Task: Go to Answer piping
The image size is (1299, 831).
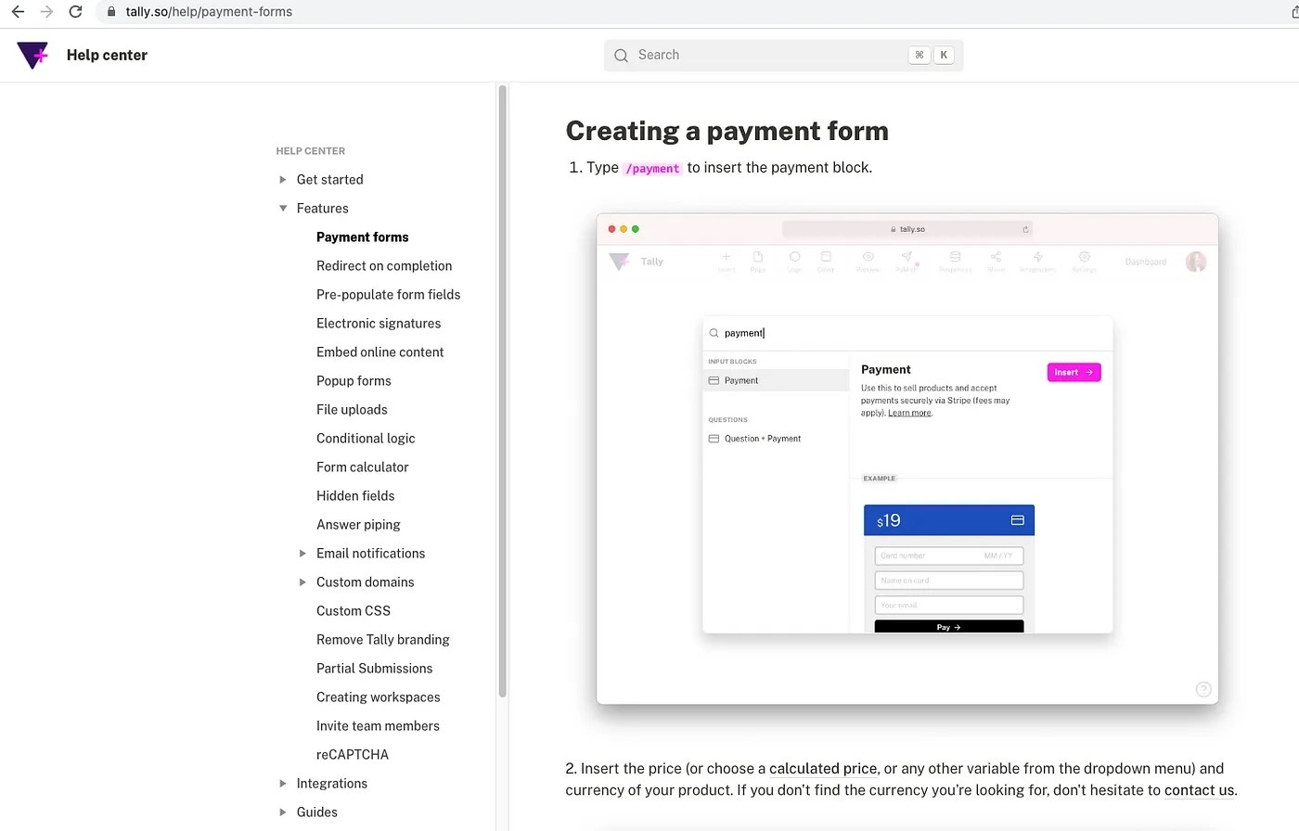Action: tap(358, 525)
